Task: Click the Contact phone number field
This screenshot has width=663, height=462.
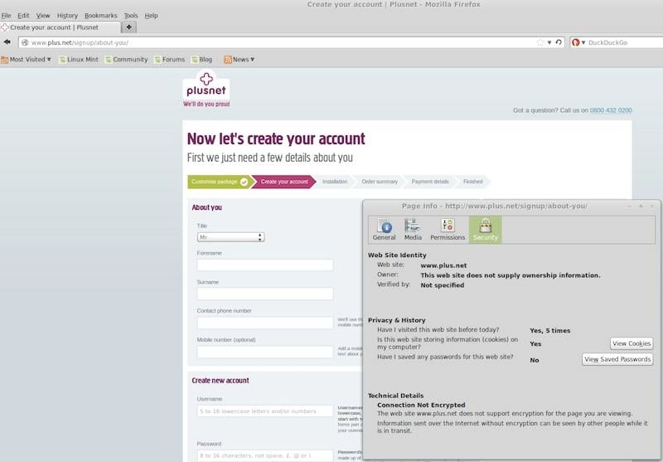Action: (265, 323)
